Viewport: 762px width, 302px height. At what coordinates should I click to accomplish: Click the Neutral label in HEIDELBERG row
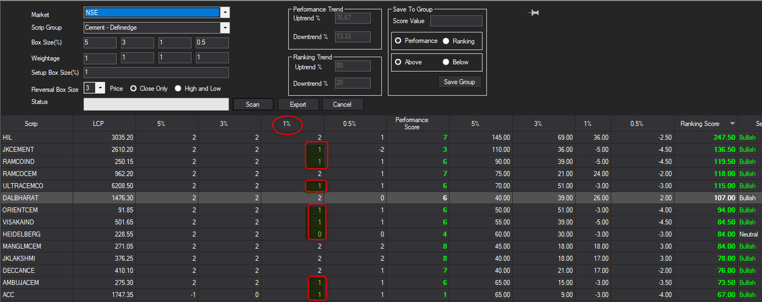(x=749, y=234)
